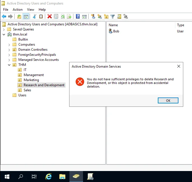Refresh the view with the green icon
The width and height of the screenshot is (192, 182).
click(63, 16)
